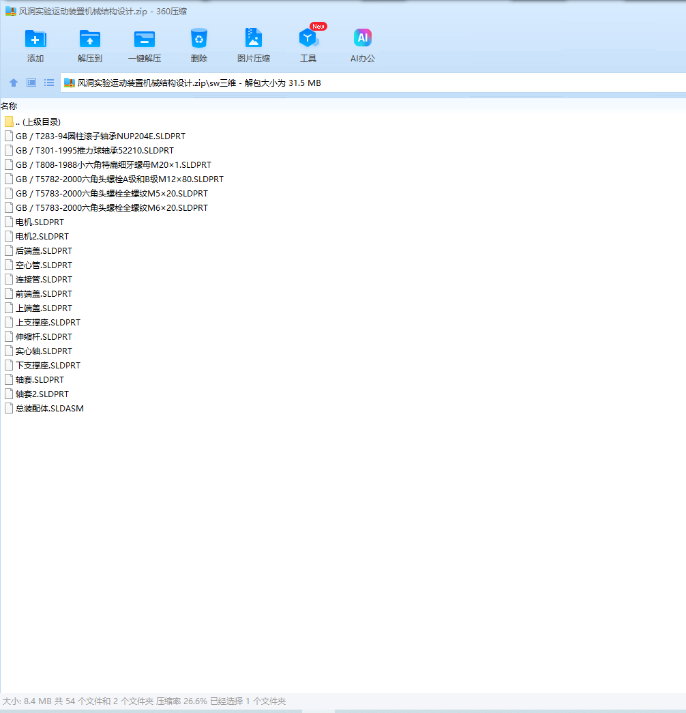Viewport: 686px width, 713px height.
Task: Click the file icon beside 电机.SLDPRT
Action: tap(9, 222)
